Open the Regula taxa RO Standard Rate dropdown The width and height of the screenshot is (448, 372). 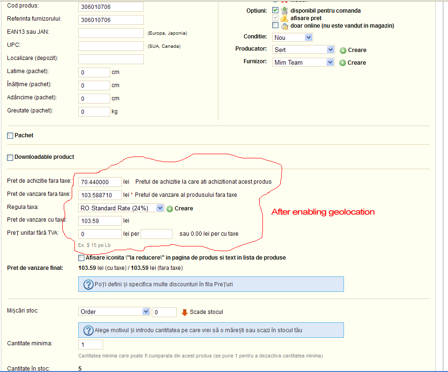tap(121, 208)
